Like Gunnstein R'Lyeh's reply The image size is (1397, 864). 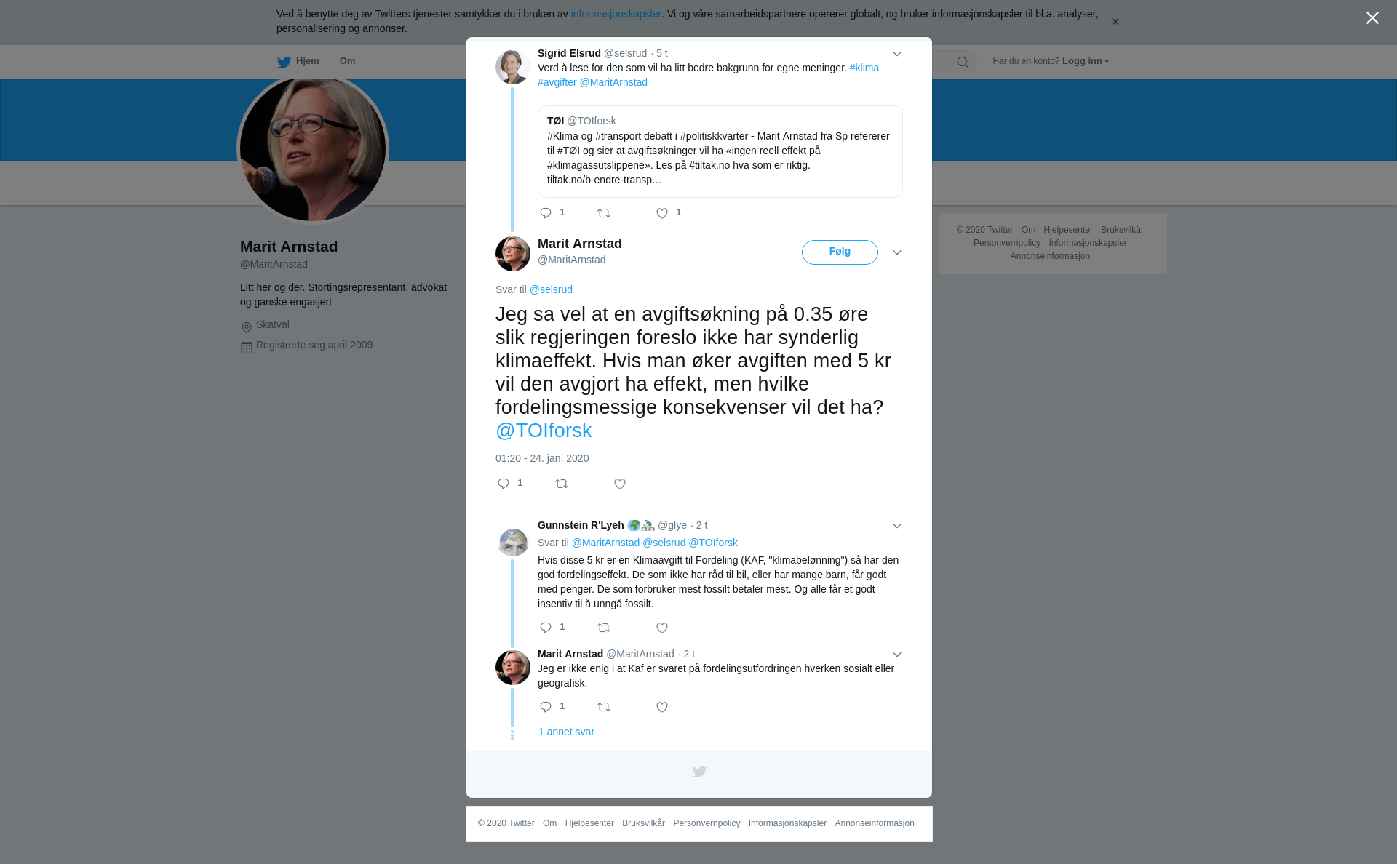tap(662, 628)
